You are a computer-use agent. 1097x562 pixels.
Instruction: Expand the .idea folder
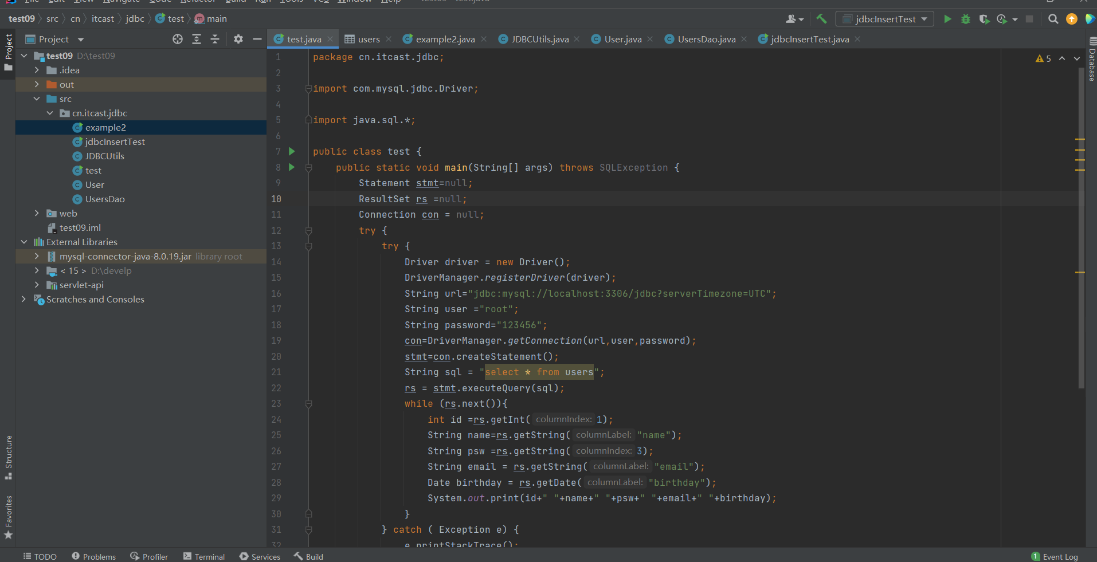37,70
